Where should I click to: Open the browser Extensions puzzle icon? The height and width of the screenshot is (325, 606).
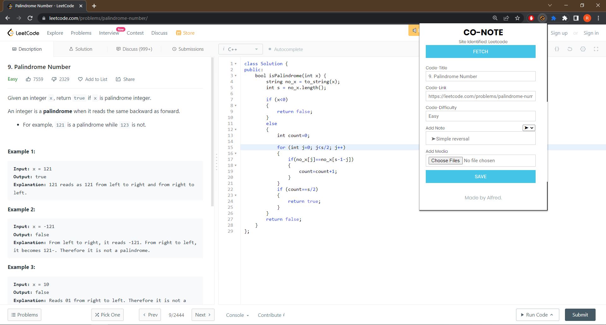tap(565, 18)
